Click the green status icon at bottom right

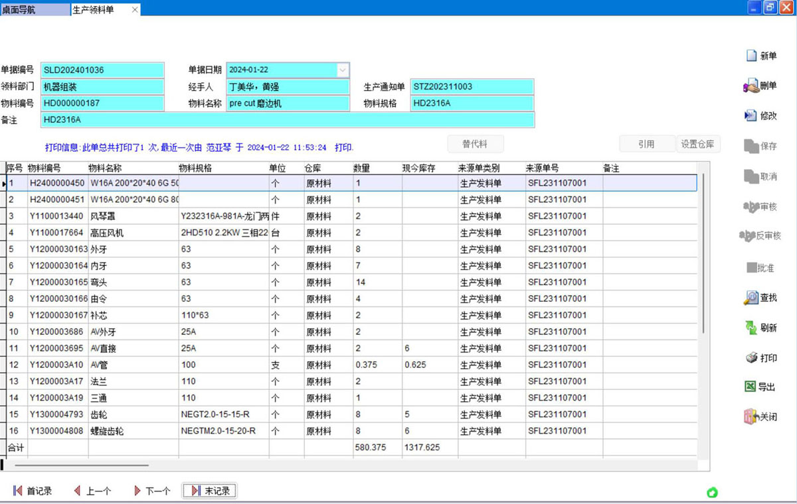tap(712, 492)
